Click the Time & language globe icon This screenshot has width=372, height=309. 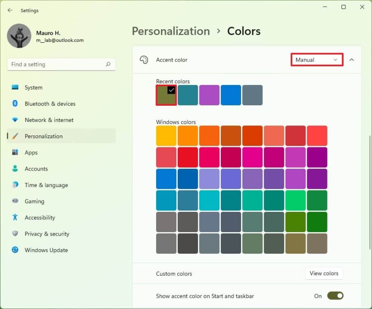point(15,185)
